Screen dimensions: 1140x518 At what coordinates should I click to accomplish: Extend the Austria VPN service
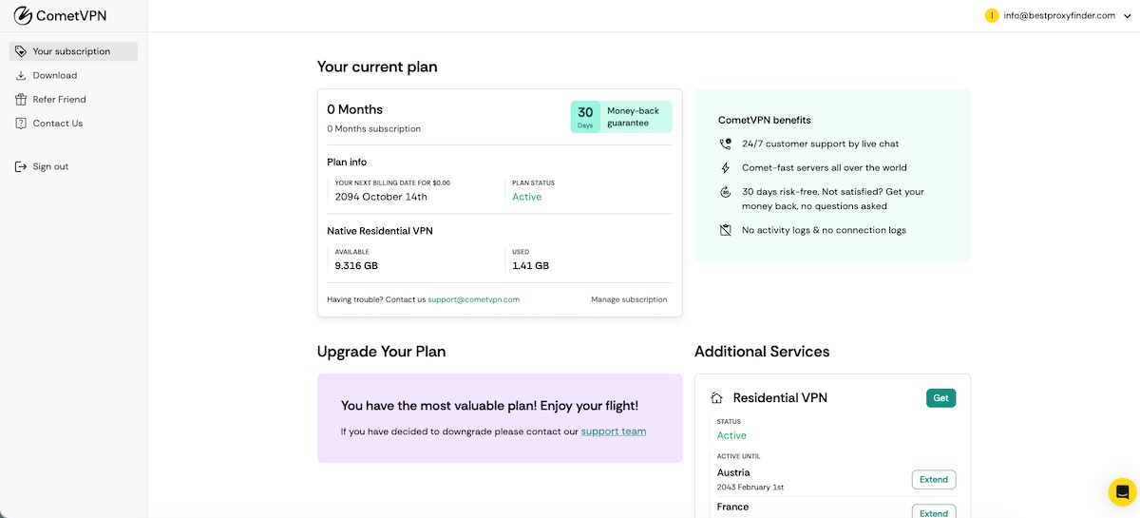click(x=933, y=479)
